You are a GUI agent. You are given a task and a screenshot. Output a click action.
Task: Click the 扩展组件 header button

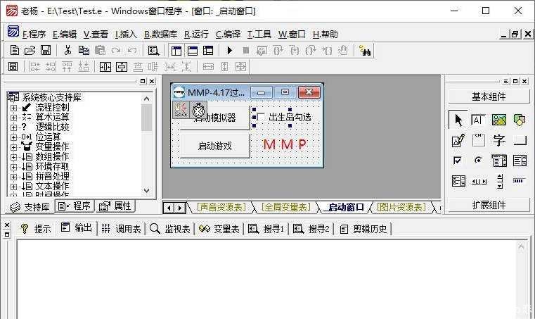pos(489,205)
